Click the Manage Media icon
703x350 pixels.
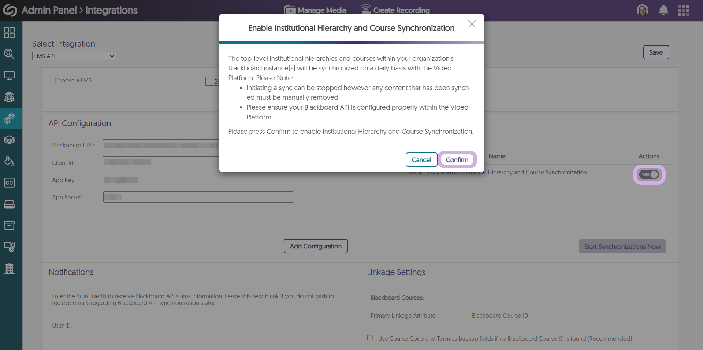pyautogui.click(x=290, y=10)
